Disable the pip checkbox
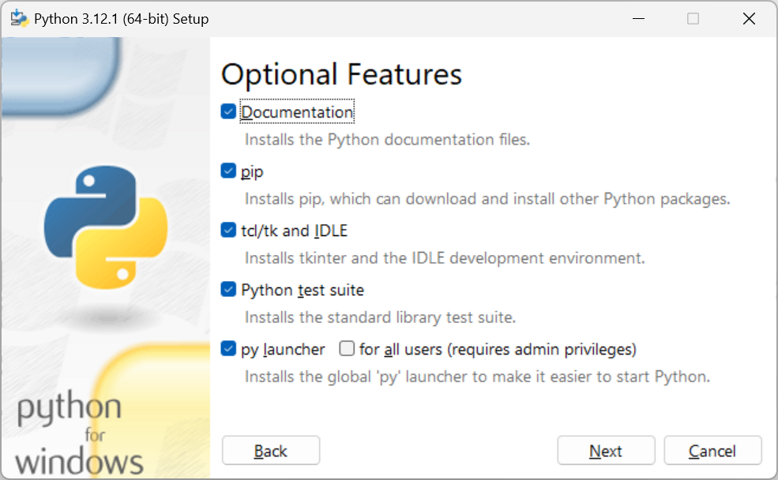The image size is (778, 480). click(228, 171)
